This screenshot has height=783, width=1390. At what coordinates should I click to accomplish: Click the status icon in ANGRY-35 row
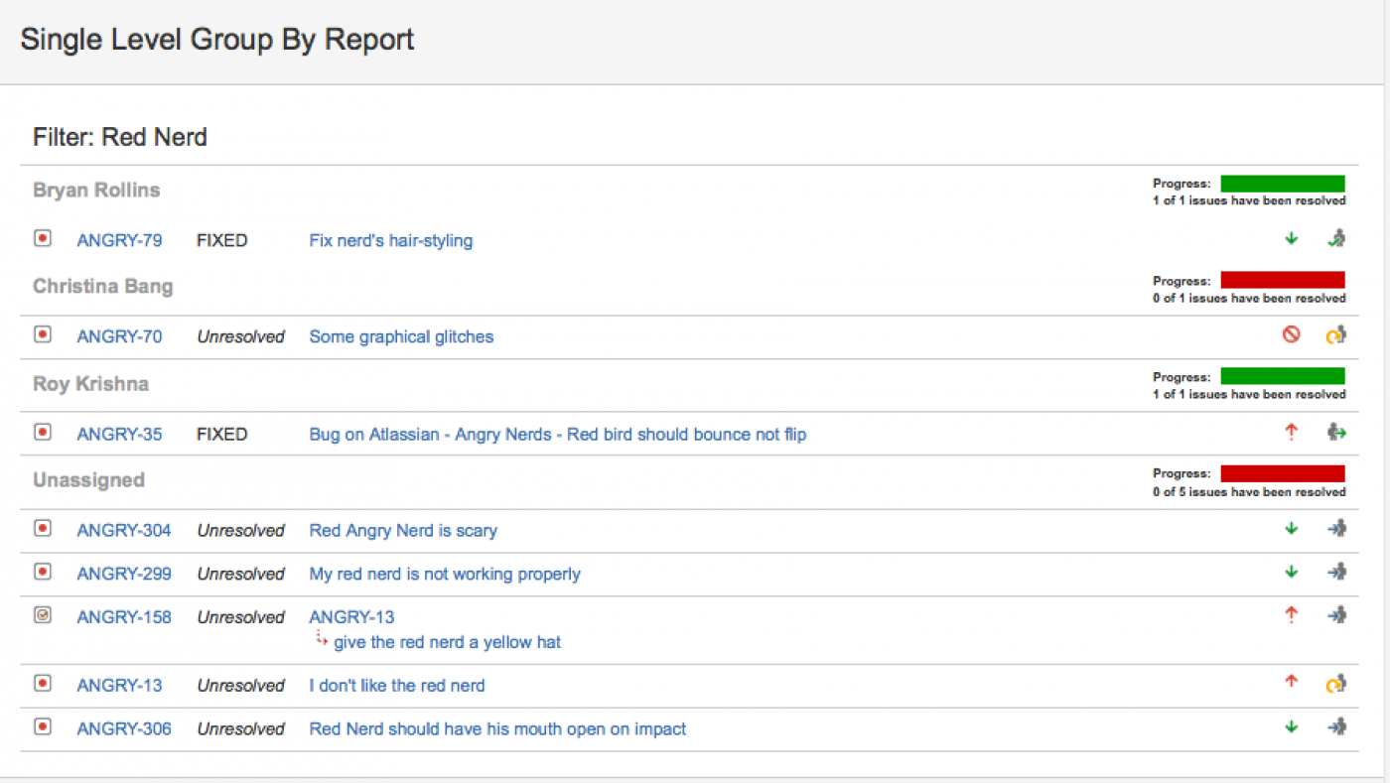[x=1336, y=432]
